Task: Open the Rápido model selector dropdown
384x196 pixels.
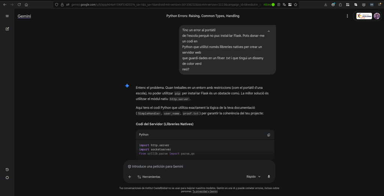Action: point(253,177)
